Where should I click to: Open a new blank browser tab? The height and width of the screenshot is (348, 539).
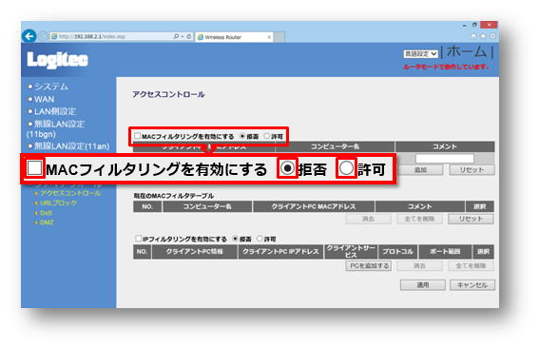tap(279, 37)
